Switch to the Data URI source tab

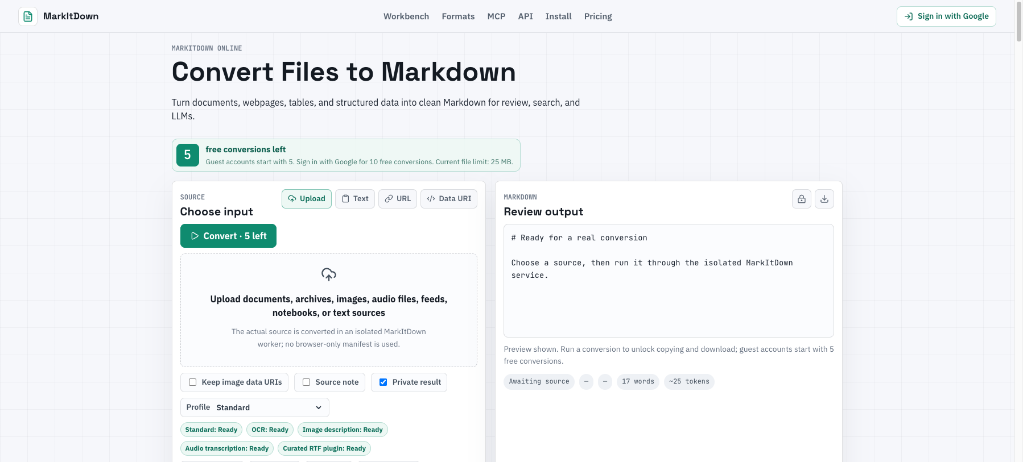(x=449, y=199)
